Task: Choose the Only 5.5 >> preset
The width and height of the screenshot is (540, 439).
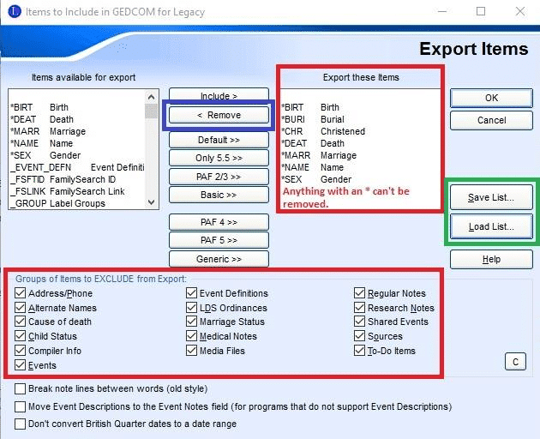Action: tap(219, 158)
